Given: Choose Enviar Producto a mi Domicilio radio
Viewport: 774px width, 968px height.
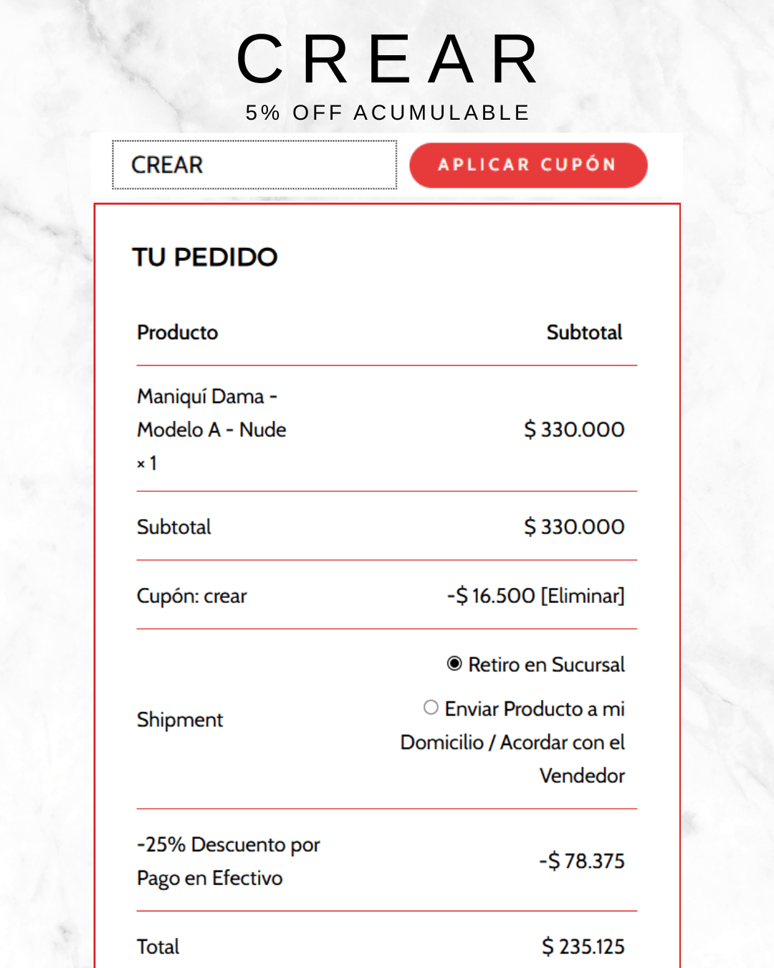Looking at the screenshot, I should 431,708.
